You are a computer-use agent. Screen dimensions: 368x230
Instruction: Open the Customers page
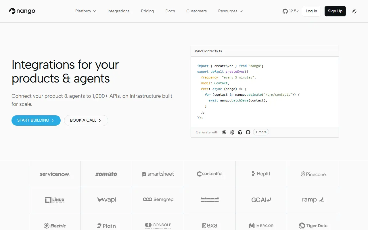197,11
